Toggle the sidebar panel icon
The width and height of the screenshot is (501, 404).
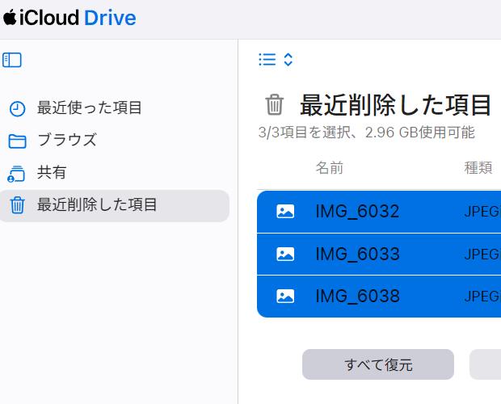12,60
